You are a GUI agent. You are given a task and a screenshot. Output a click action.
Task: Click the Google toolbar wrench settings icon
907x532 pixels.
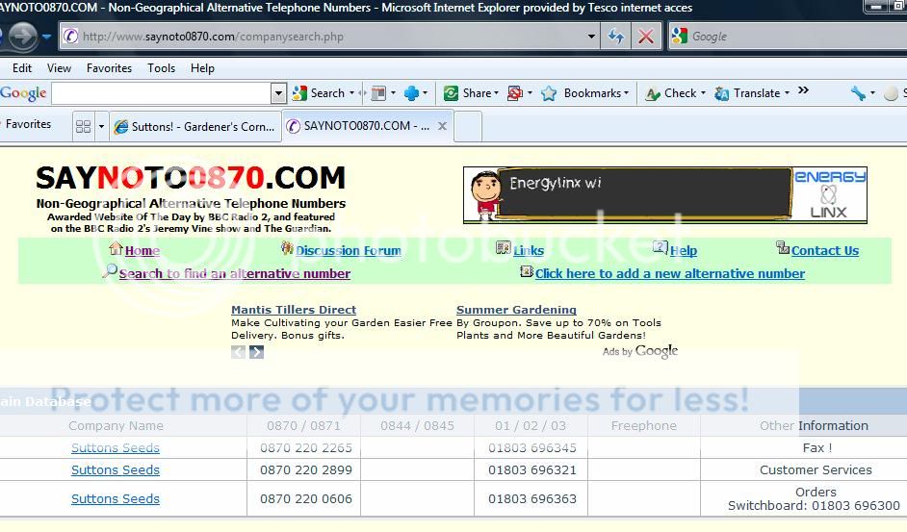857,93
